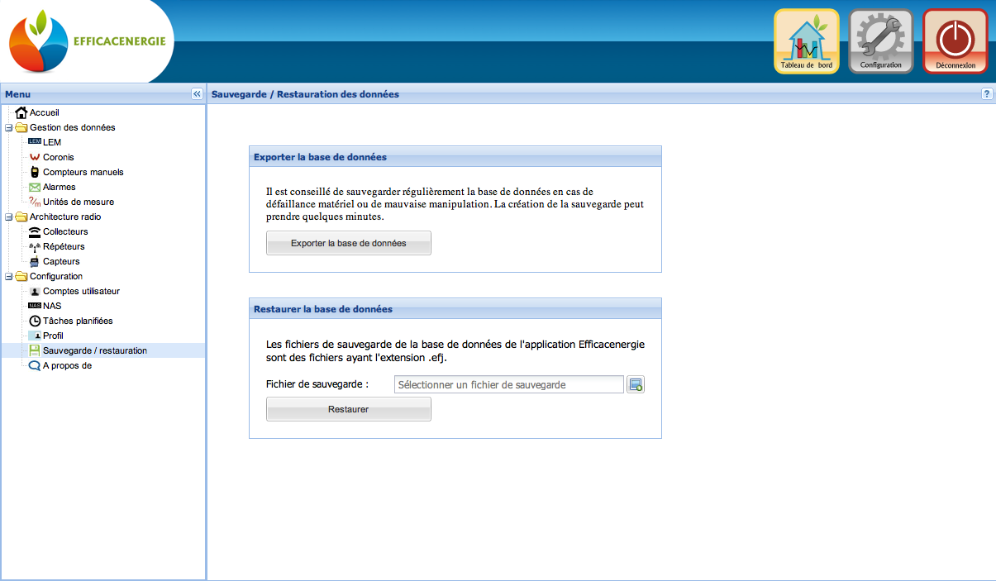Click the Accueil house icon
996x581 pixels.
click(x=21, y=112)
